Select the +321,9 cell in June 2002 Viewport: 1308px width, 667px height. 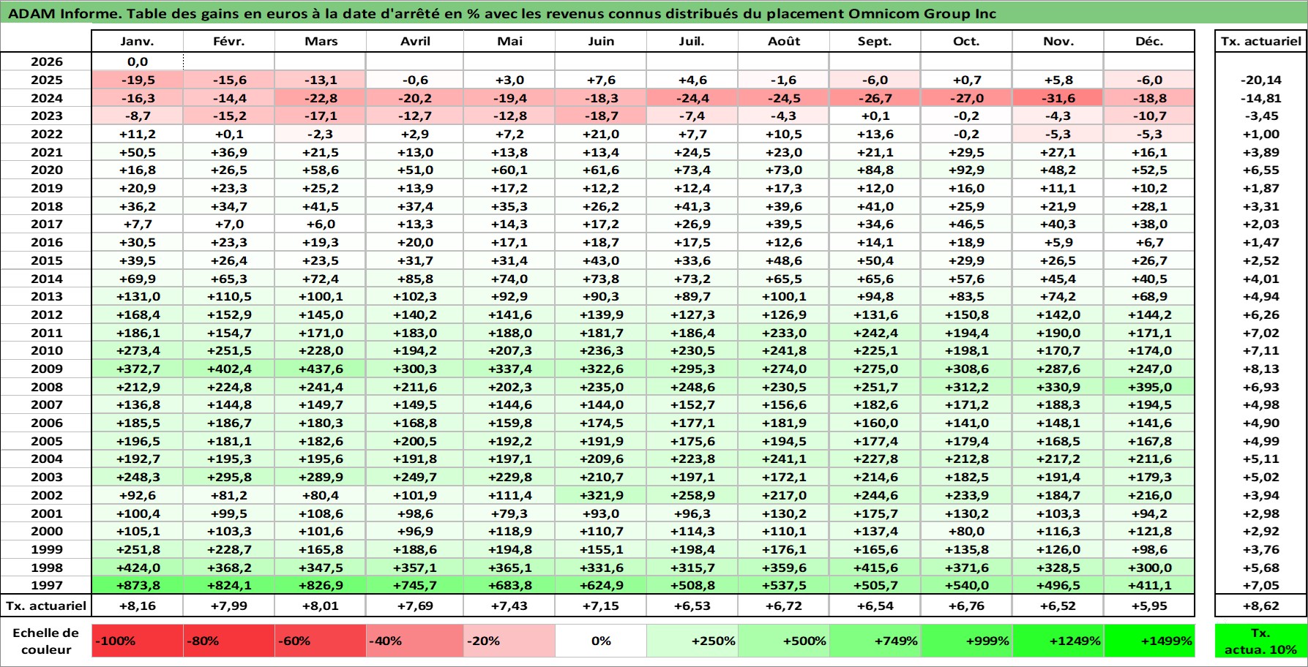tap(601, 495)
